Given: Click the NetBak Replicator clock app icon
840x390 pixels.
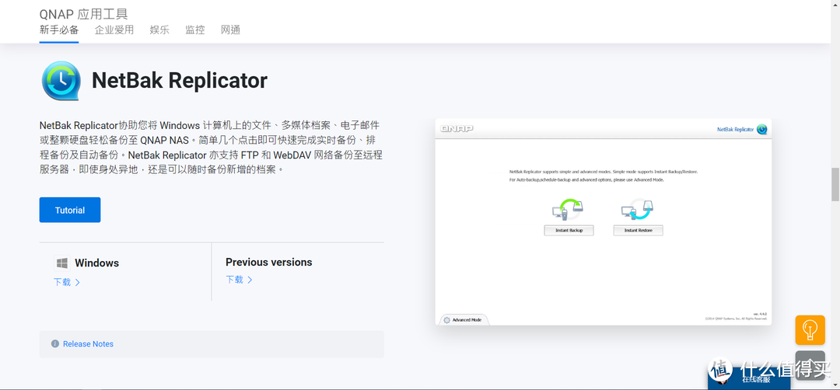Looking at the screenshot, I should [61, 81].
